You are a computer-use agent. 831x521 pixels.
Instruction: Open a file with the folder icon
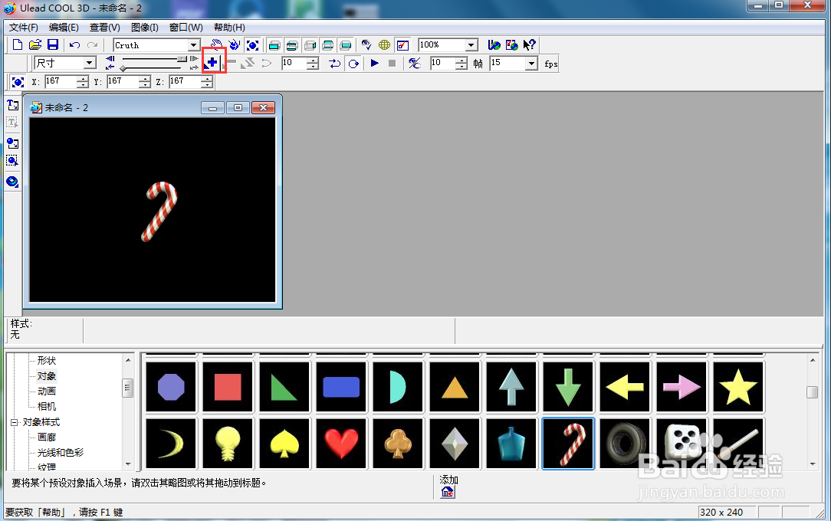click(35, 45)
